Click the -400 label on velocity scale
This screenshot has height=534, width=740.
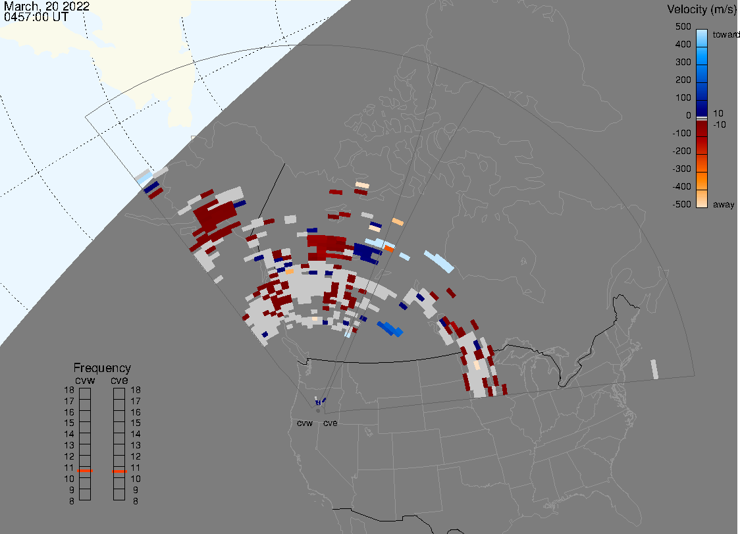[681, 186]
